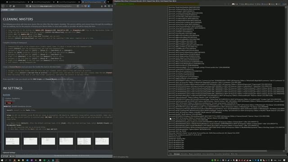
Task: Open a new browser tab
Action: click(x=108, y=2)
